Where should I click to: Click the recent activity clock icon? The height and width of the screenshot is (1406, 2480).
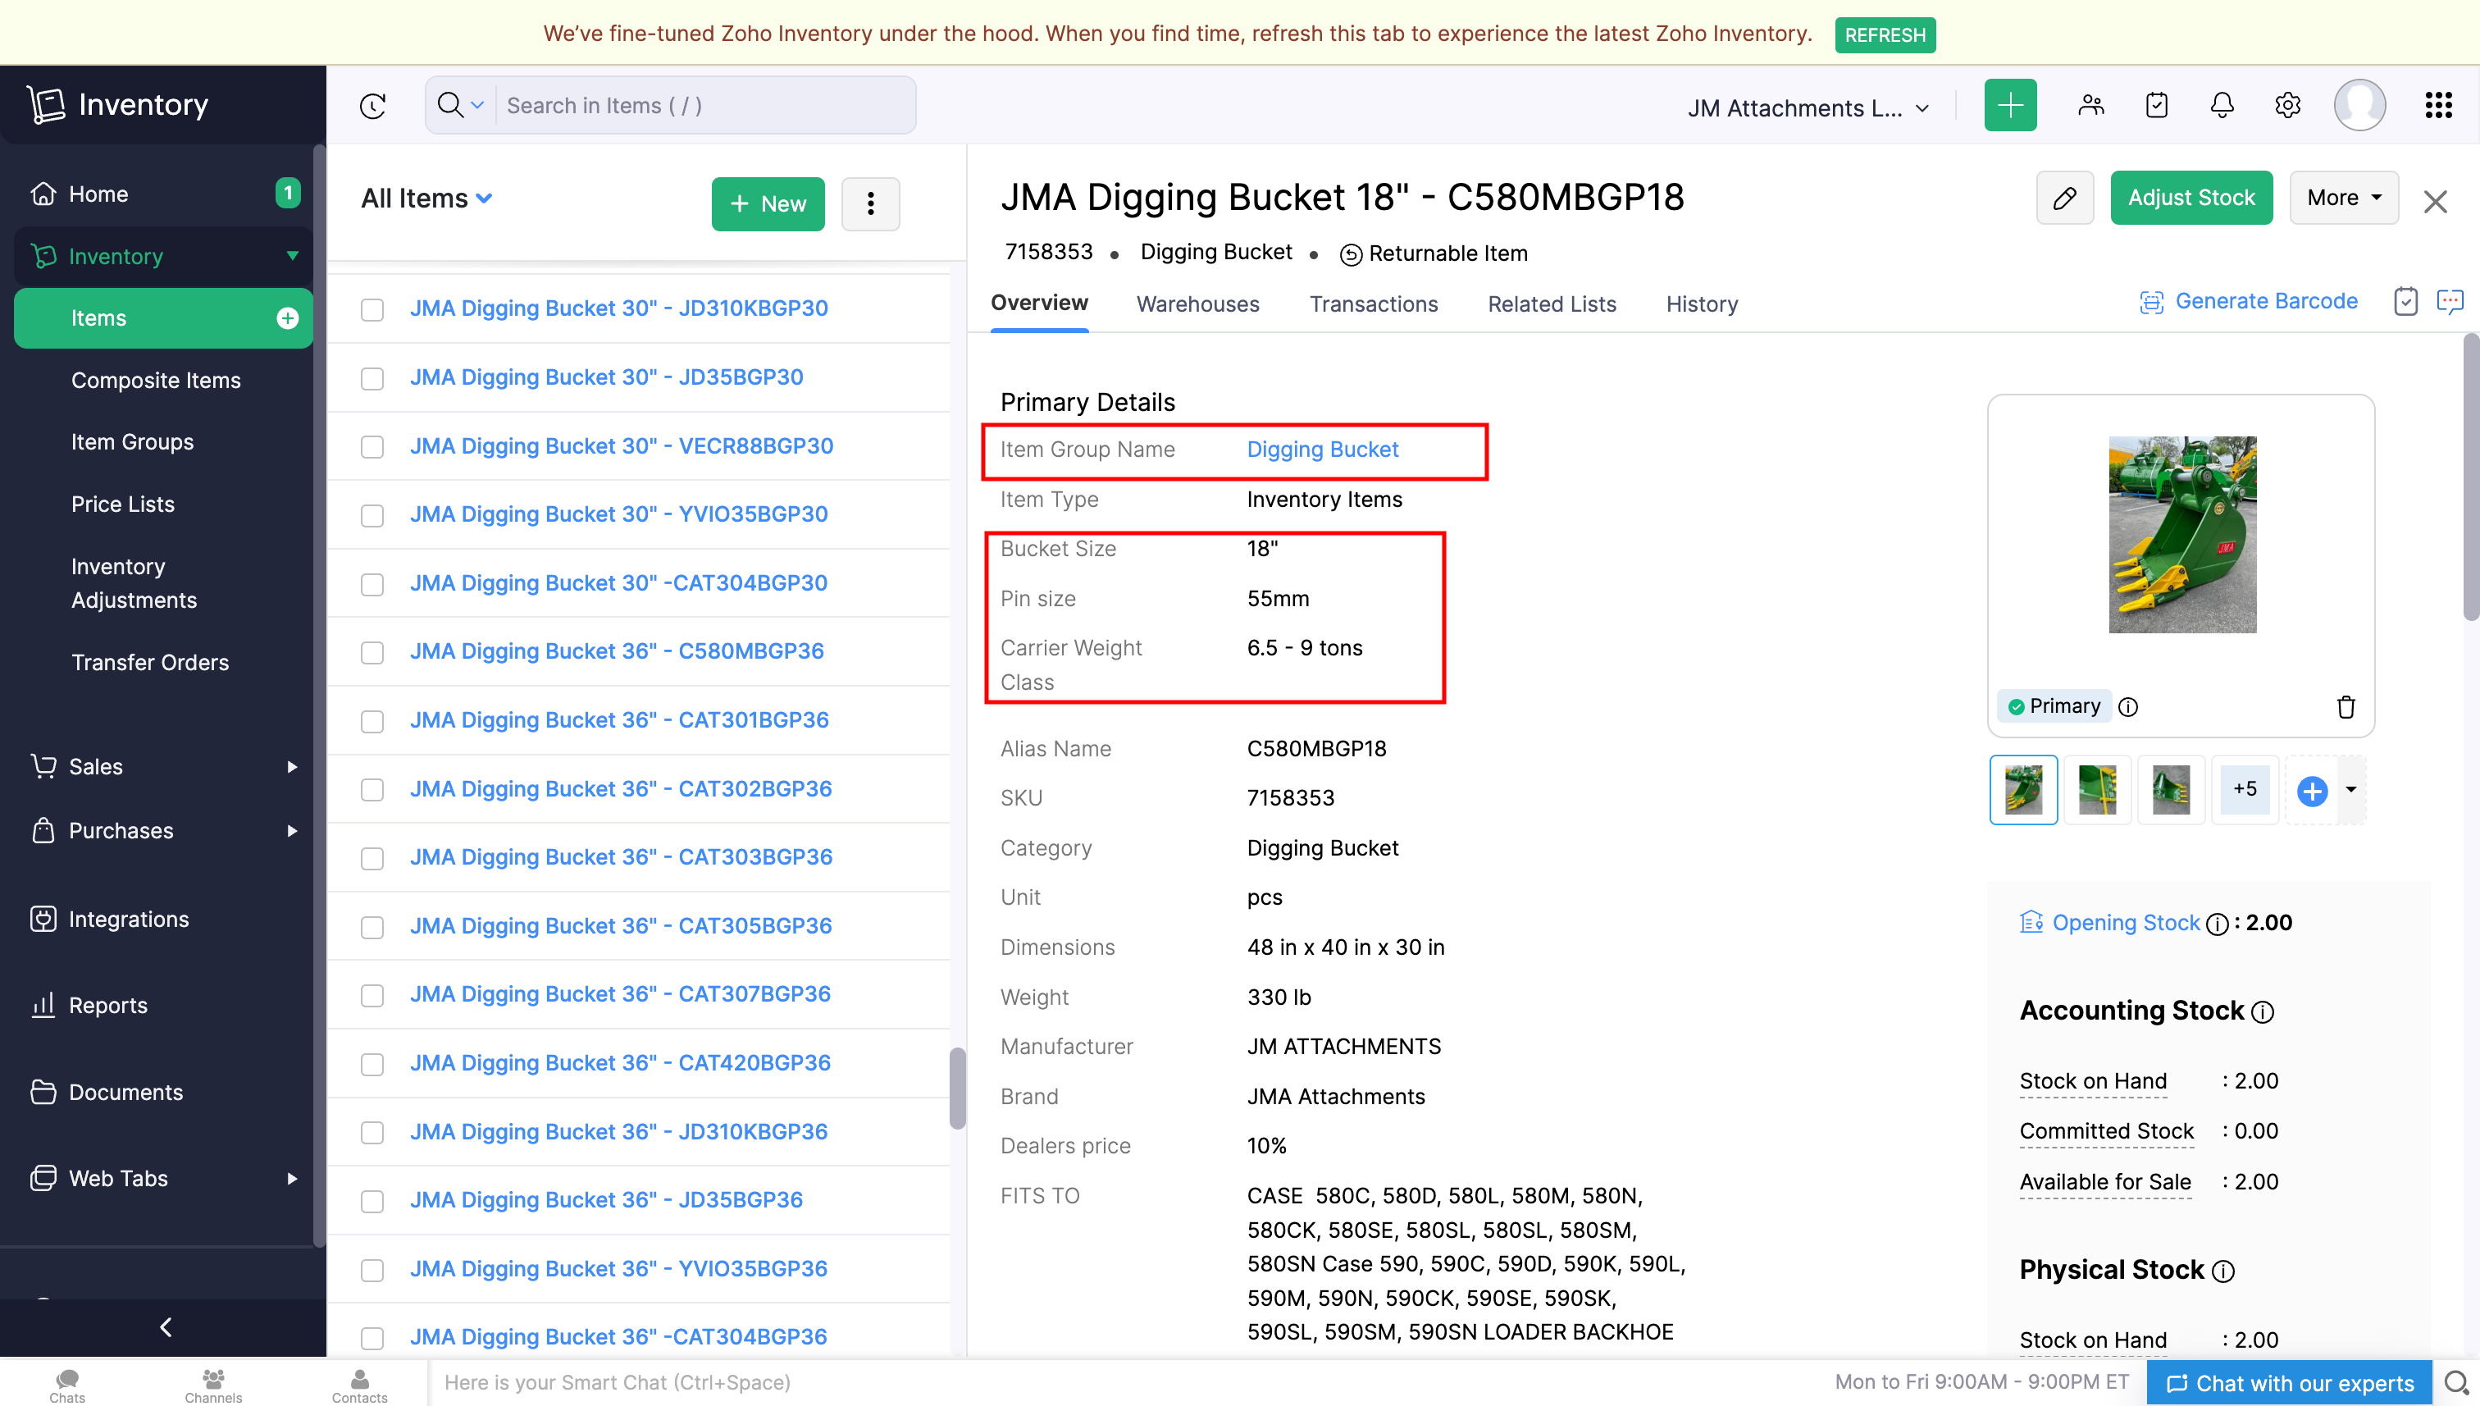point(372,106)
